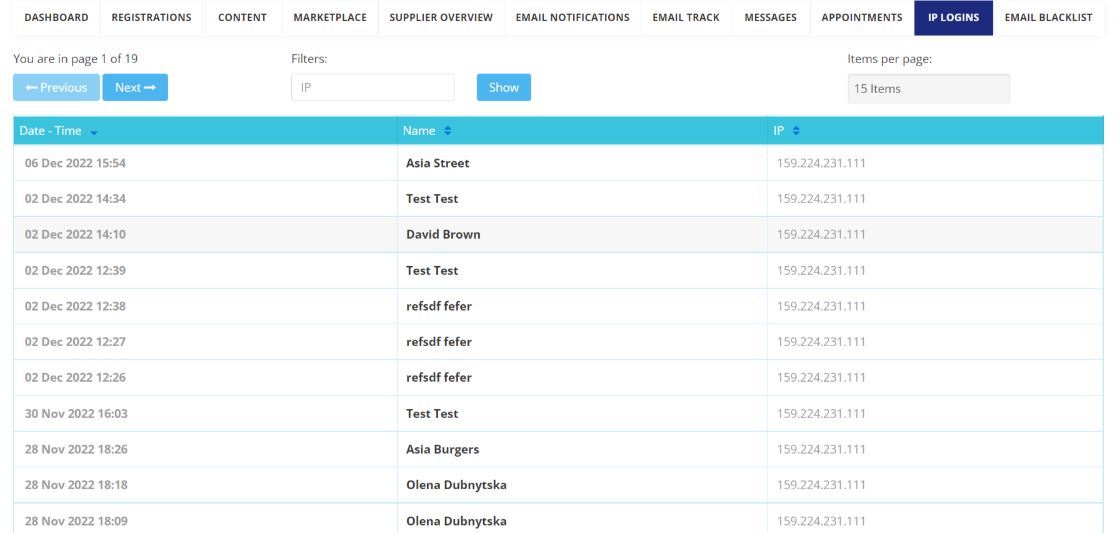
Task: Switch to Email Track tab
Action: (x=686, y=17)
